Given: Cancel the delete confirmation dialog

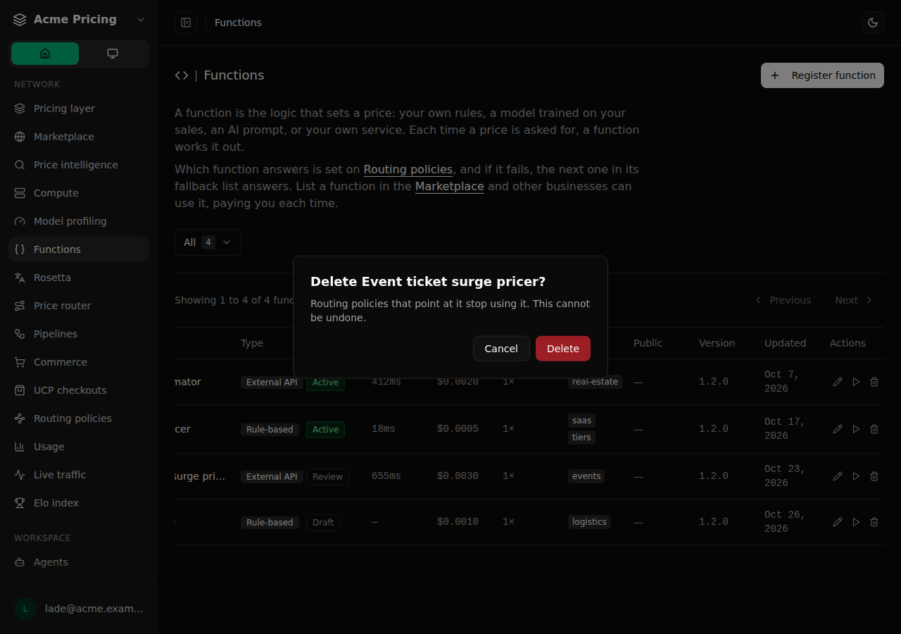Looking at the screenshot, I should coord(501,349).
